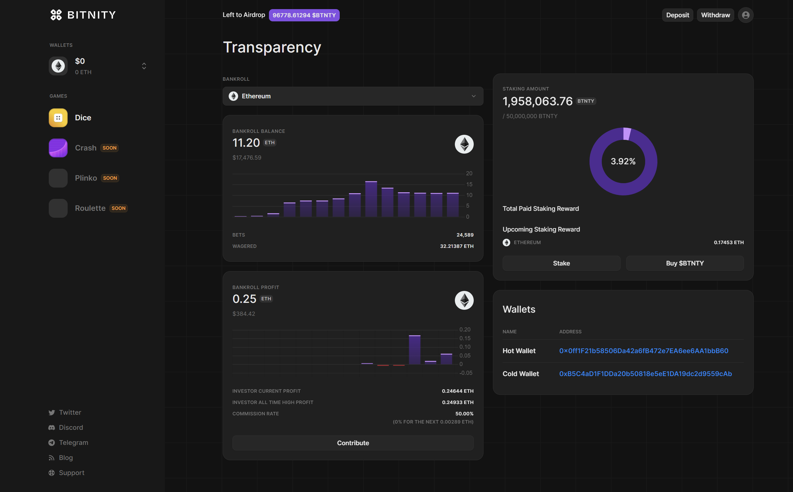
Task: Click the tallest bar in Bankroll Profit chart
Action: point(414,349)
